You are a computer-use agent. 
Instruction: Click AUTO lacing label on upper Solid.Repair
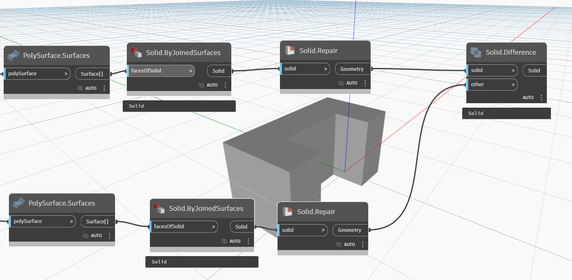352,83
